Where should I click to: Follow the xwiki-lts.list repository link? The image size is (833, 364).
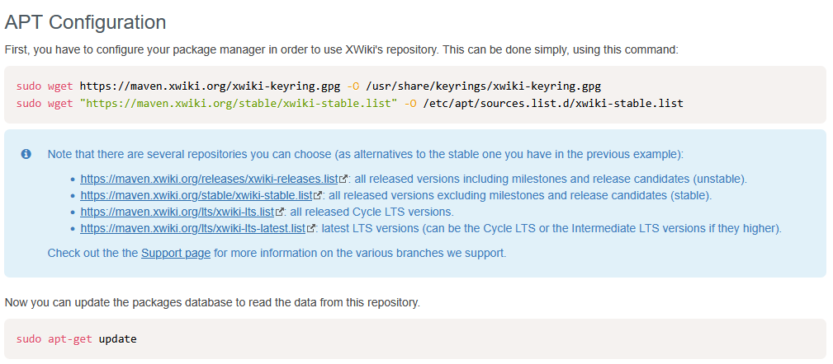click(178, 212)
